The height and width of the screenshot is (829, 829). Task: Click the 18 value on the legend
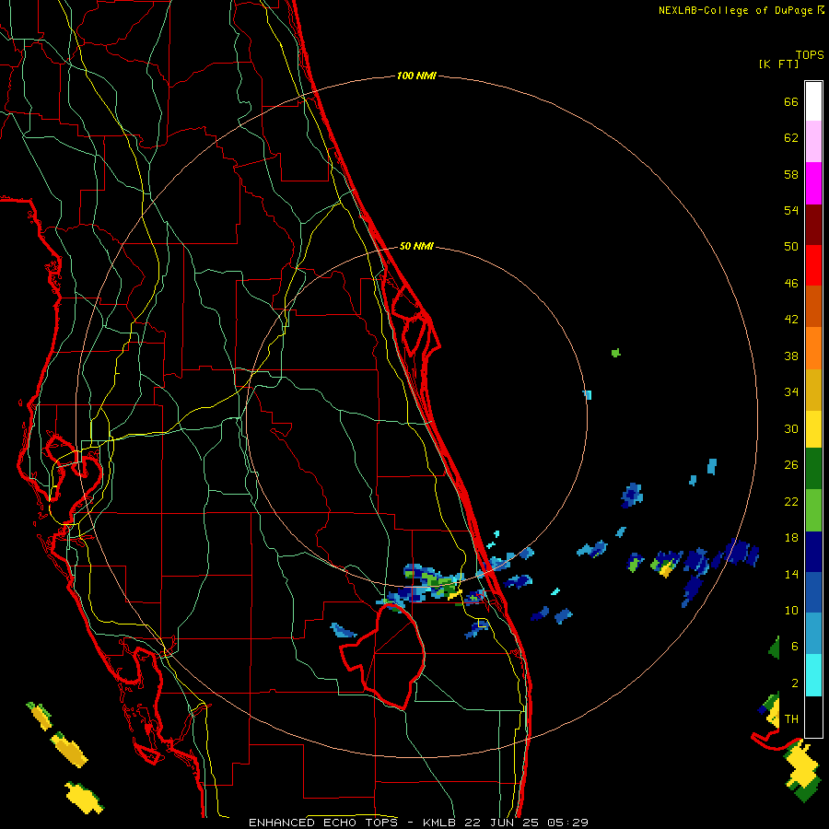[x=791, y=538]
